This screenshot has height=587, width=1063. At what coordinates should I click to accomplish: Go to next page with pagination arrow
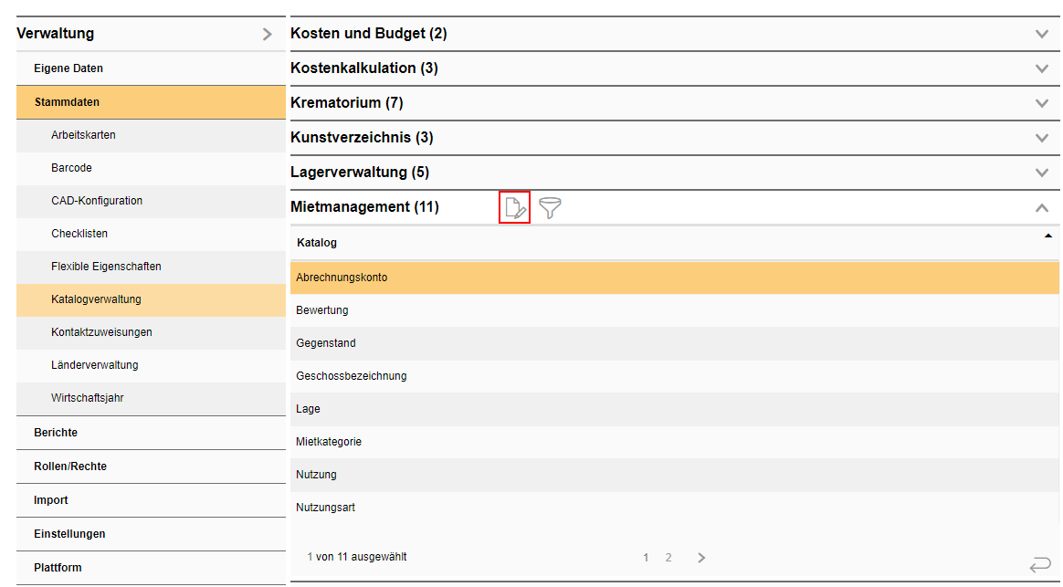coord(701,558)
